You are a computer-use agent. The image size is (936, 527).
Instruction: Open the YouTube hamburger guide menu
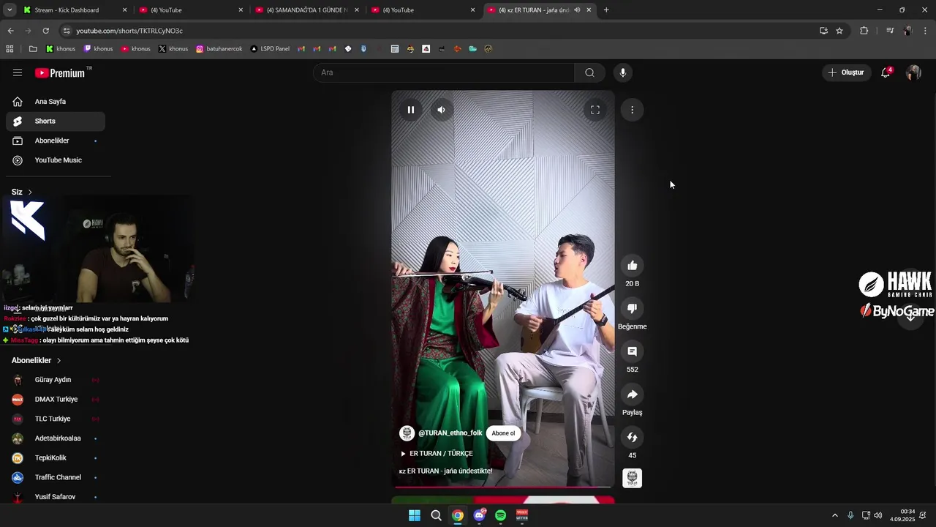point(18,72)
